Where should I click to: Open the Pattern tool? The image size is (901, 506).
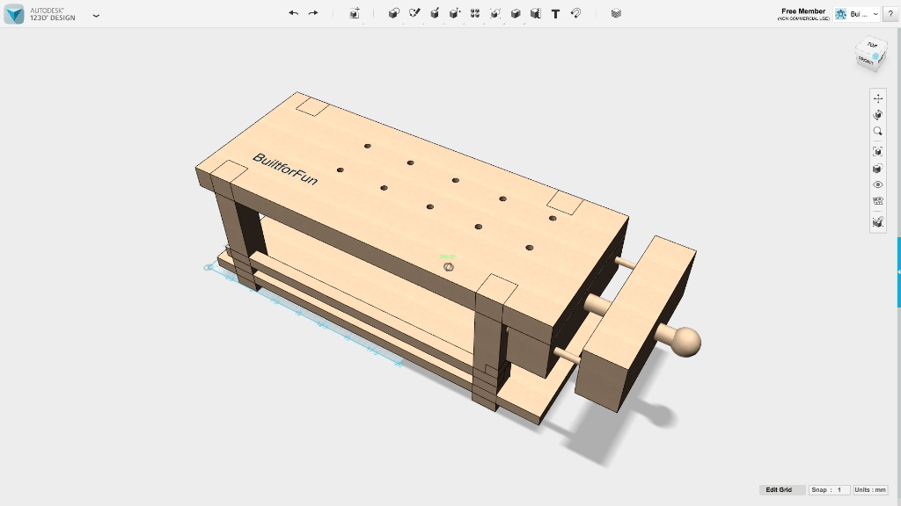coord(474,13)
